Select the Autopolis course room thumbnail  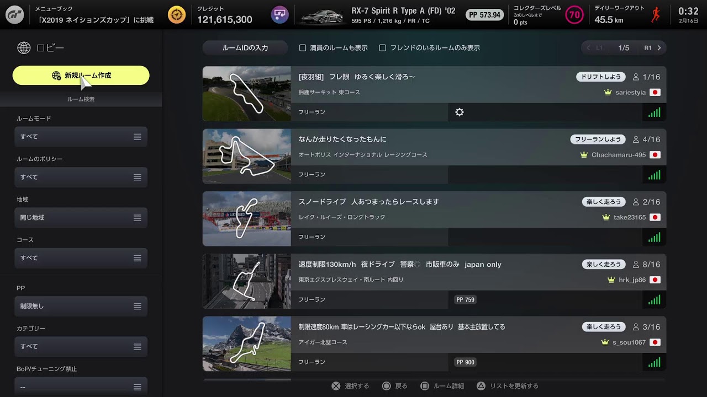tap(246, 156)
